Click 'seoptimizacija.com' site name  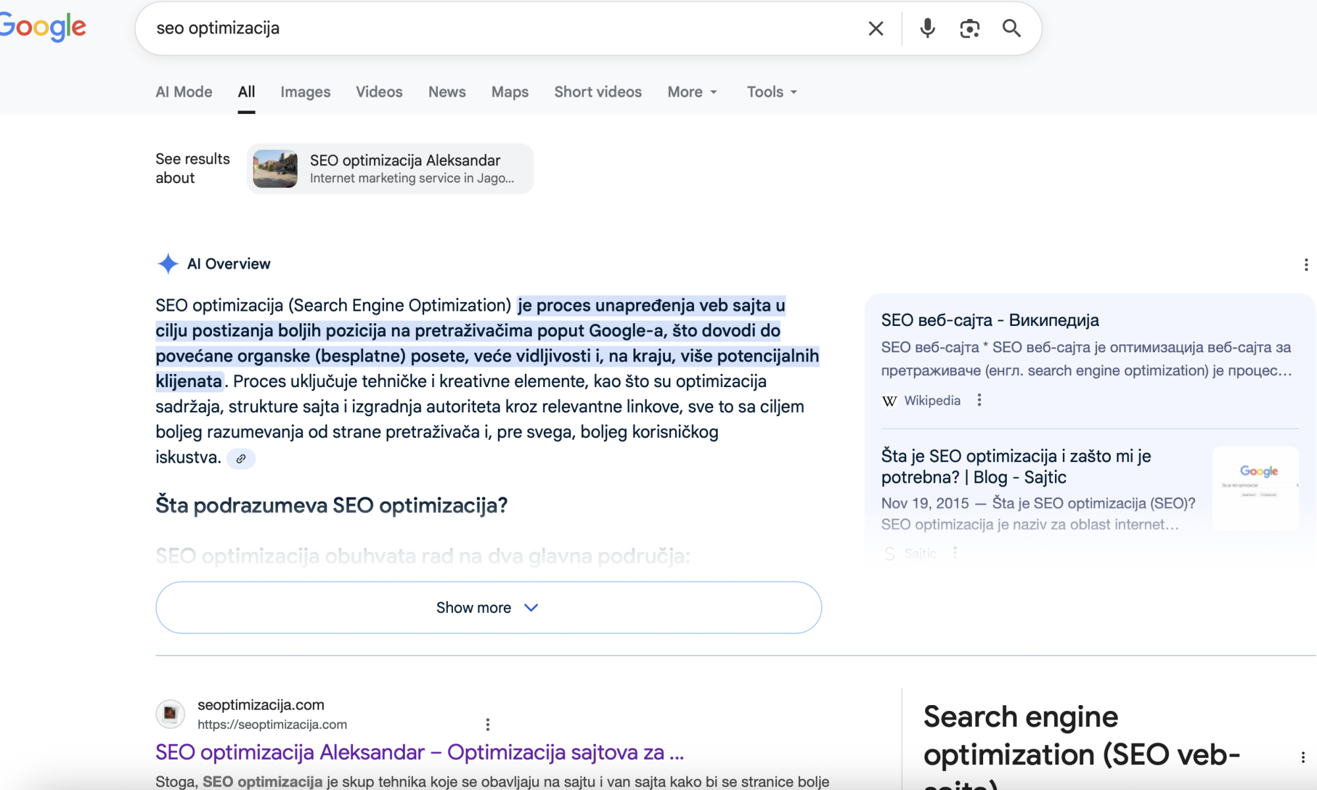(261, 705)
